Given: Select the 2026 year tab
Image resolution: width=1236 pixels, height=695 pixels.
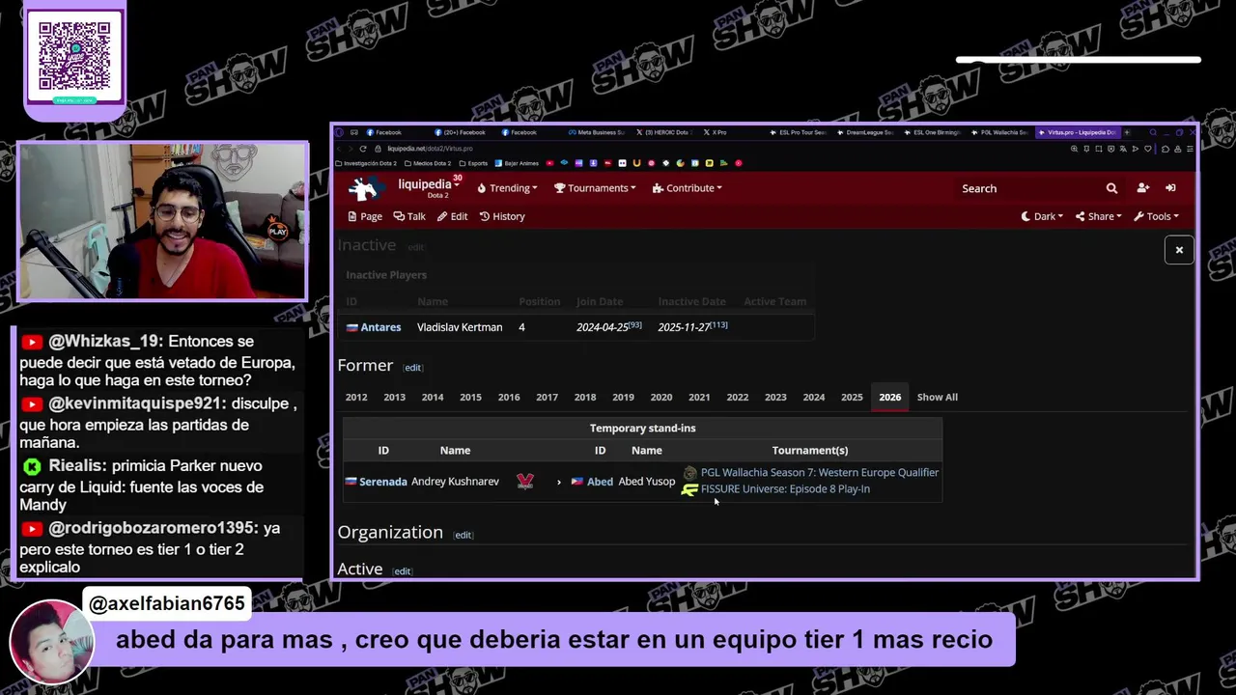Looking at the screenshot, I should point(890,397).
